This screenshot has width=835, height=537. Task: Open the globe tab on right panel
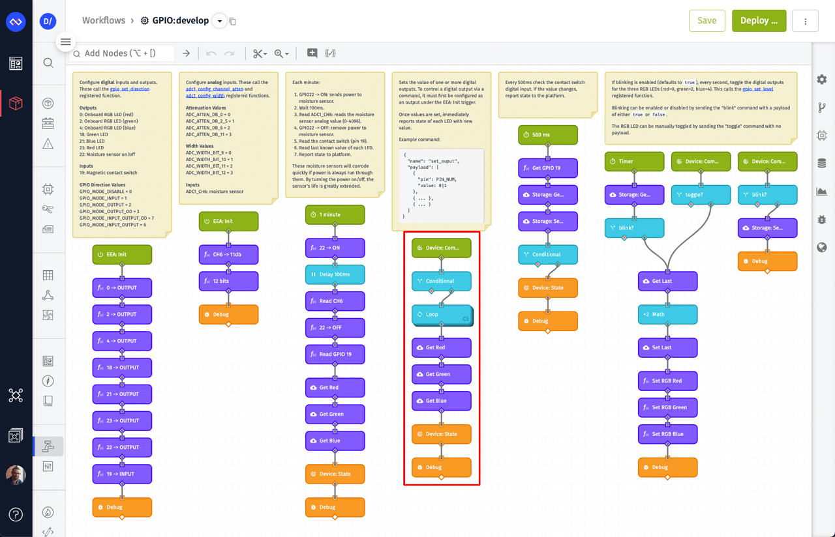point(822,248)
